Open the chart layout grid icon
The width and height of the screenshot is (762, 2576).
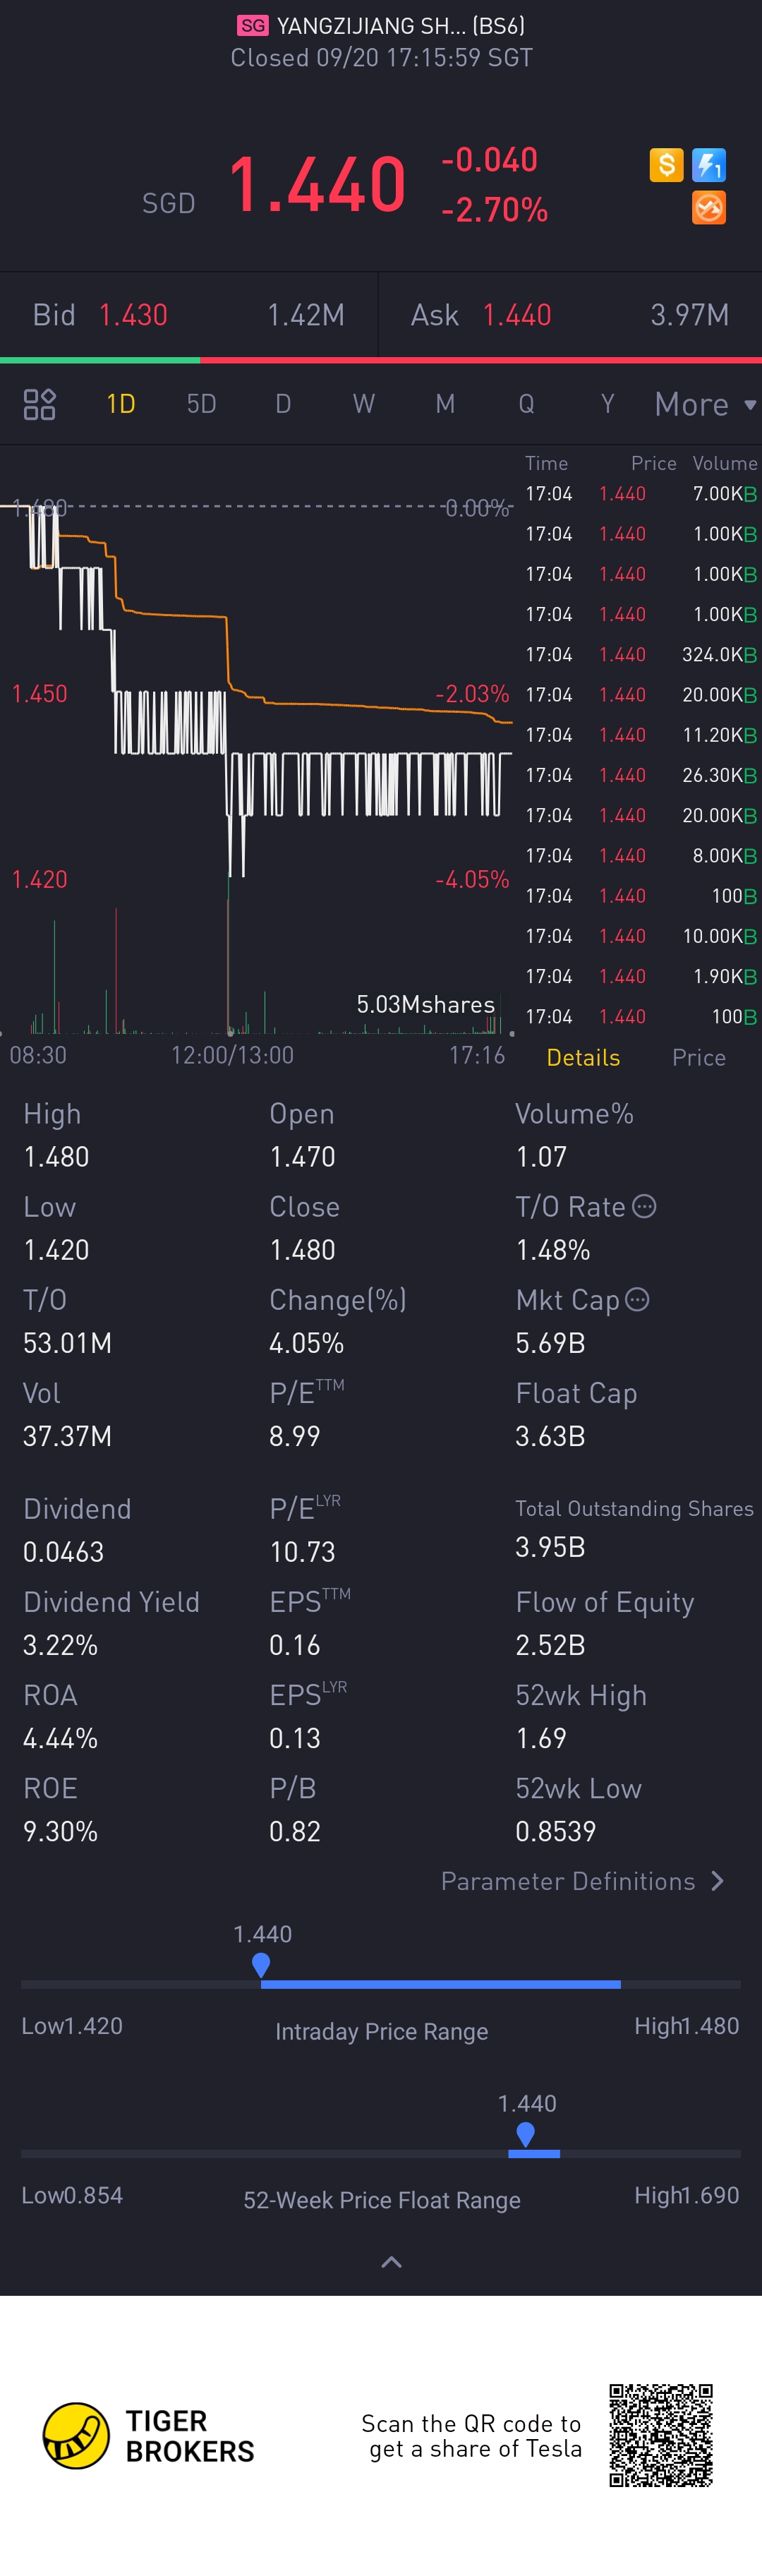click(39, 404)
